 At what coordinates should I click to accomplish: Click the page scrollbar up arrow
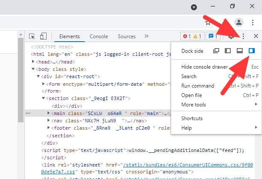(x=21, y=34)
